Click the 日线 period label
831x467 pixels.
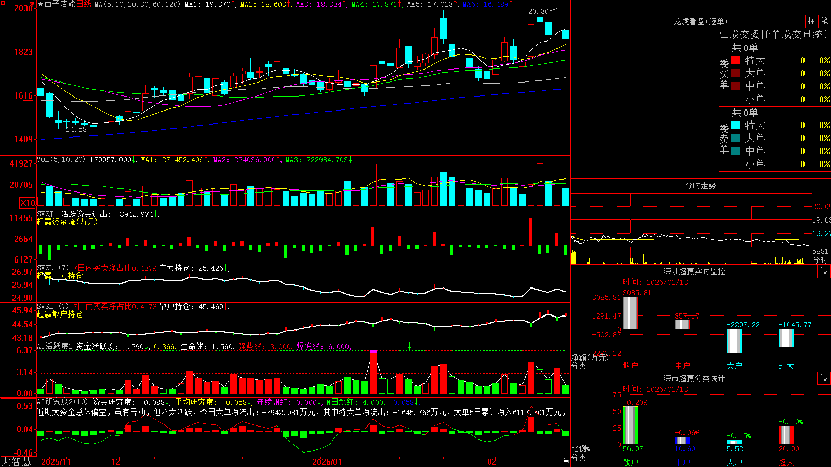click(84, 4)
